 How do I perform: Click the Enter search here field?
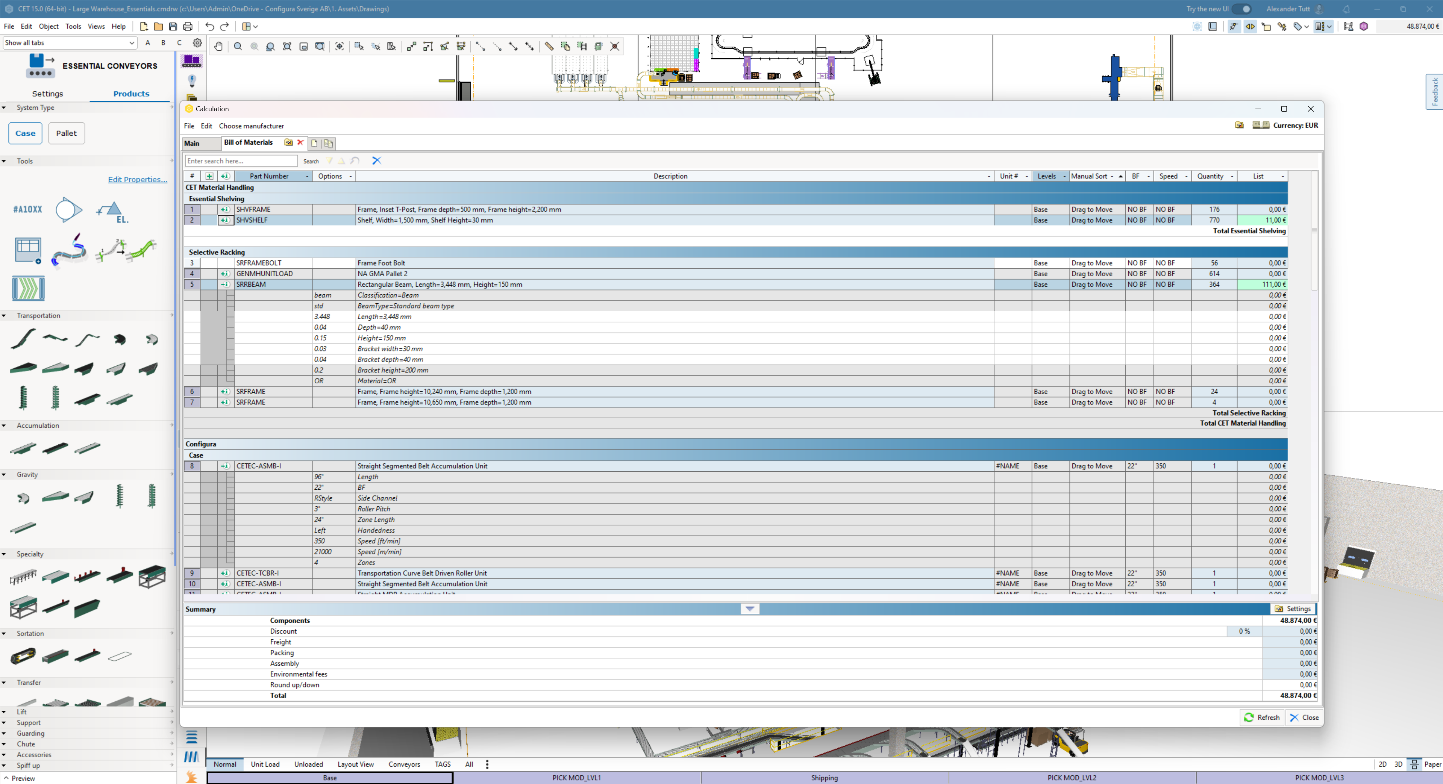click(241, 161)
